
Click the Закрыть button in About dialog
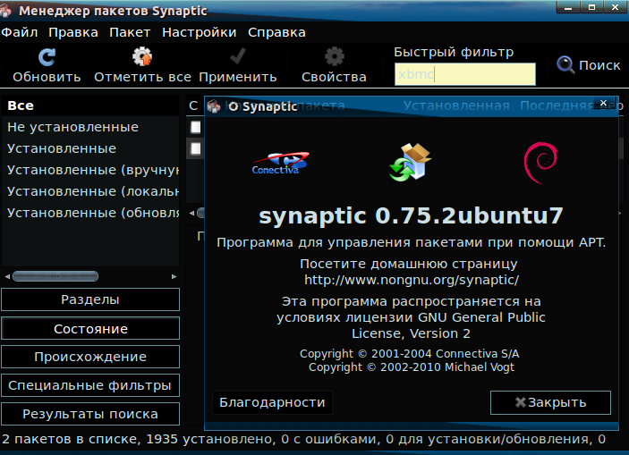click(550, 402)
